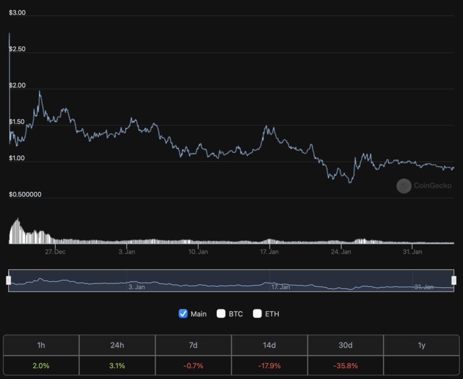
Task: Enable the BTC checkbox
Action: pyautogui.click(x=221, y=314)
